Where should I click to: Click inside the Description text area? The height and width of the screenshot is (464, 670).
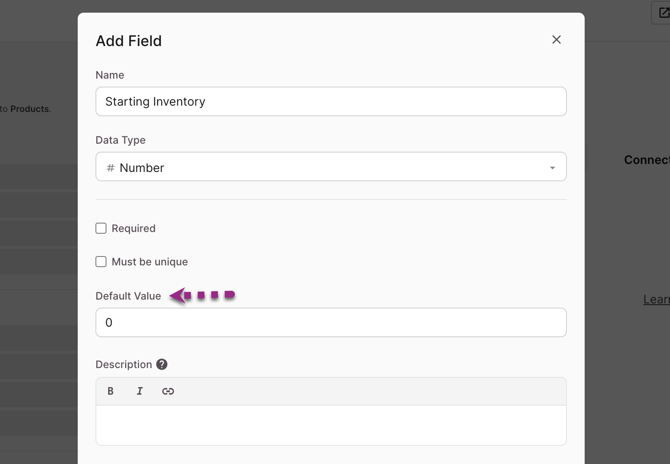[x=331, y=425]
